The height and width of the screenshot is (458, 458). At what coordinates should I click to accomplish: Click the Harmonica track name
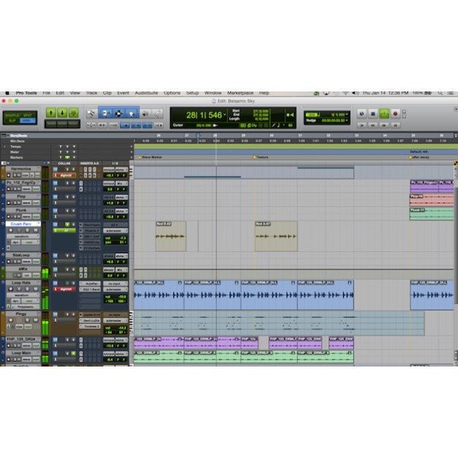(21, 169)
